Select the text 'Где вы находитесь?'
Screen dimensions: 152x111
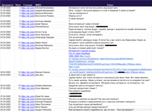click(x=78, y=13)
